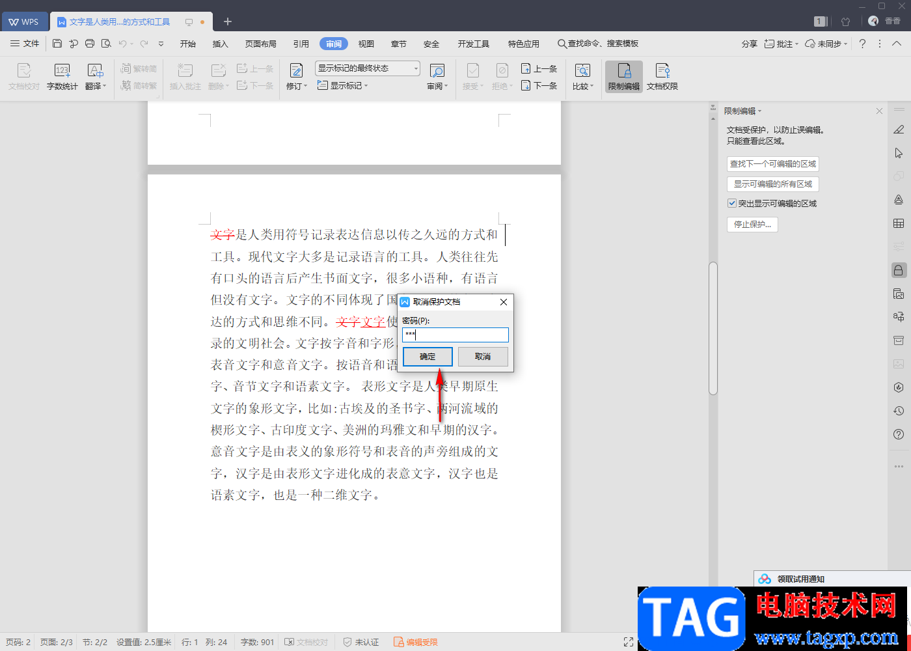Click Unverified (未认证) status item
This screenshot has width=911, height=651.
pyautogui.click(x=361, y=642)
